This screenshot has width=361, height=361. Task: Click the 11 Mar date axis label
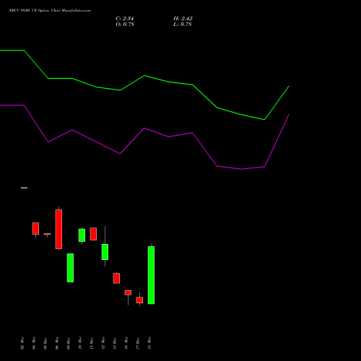(x=92, y=343)
